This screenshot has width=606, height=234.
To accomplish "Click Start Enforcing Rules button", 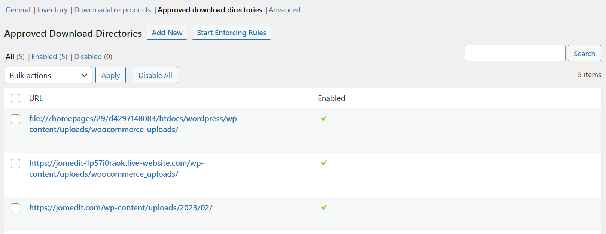I will [231, 32].
